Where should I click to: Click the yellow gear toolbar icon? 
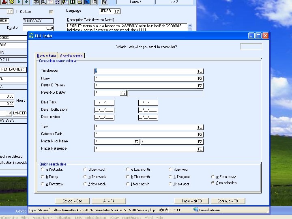point(12,2)
